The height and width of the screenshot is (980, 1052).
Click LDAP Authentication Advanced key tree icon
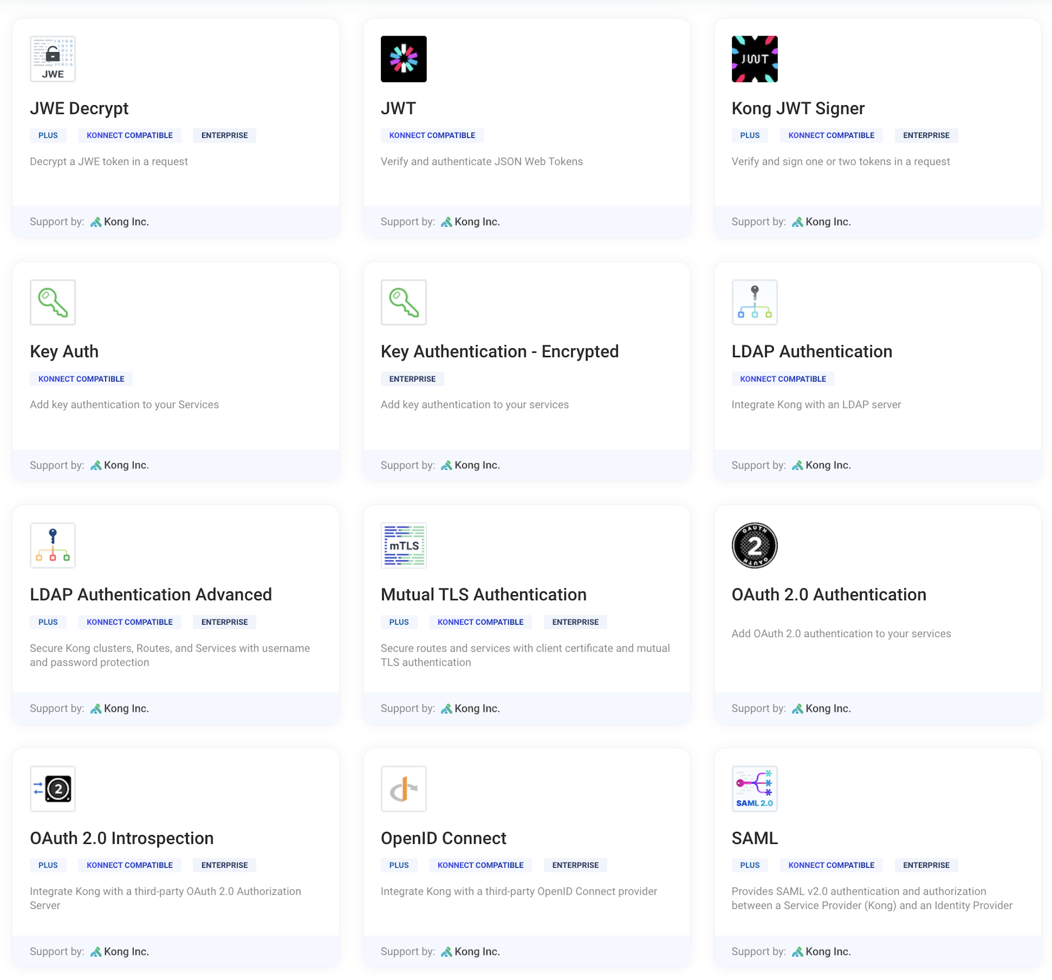click(52, 545)
